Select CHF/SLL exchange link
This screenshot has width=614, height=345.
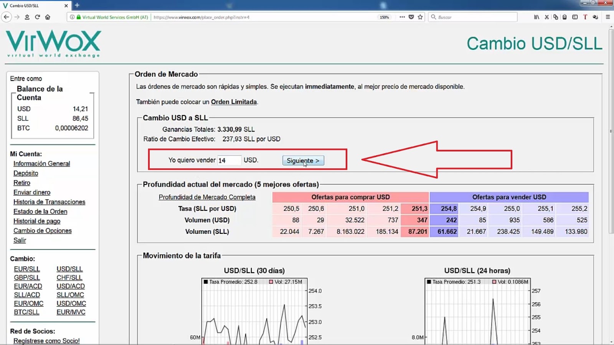pos(69,278)
